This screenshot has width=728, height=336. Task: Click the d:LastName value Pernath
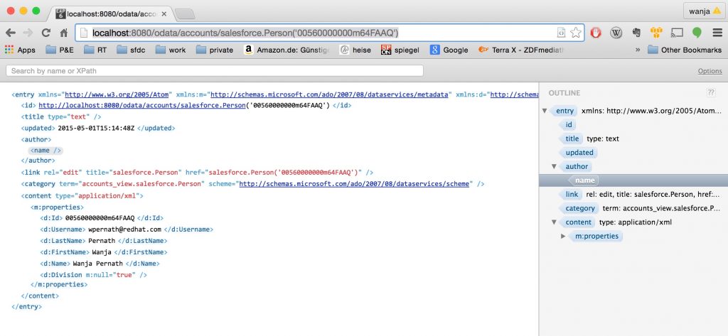tap(101, 241)
